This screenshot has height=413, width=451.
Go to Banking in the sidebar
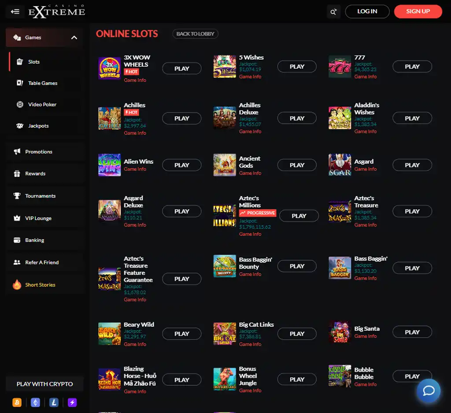click(44, 240)
